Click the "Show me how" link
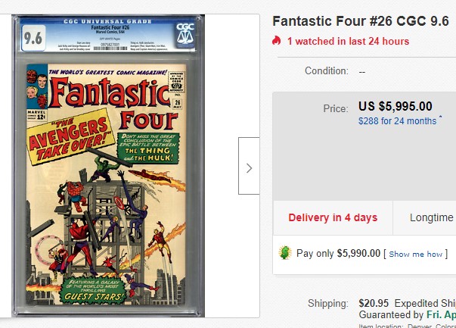This screenshot has width=456, height=328. tap(415, 255)
